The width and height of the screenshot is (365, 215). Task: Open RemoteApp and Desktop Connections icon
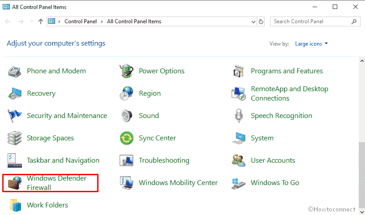click(238, 93)
